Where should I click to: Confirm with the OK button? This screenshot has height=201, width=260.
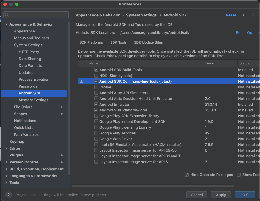click(245, 195)
